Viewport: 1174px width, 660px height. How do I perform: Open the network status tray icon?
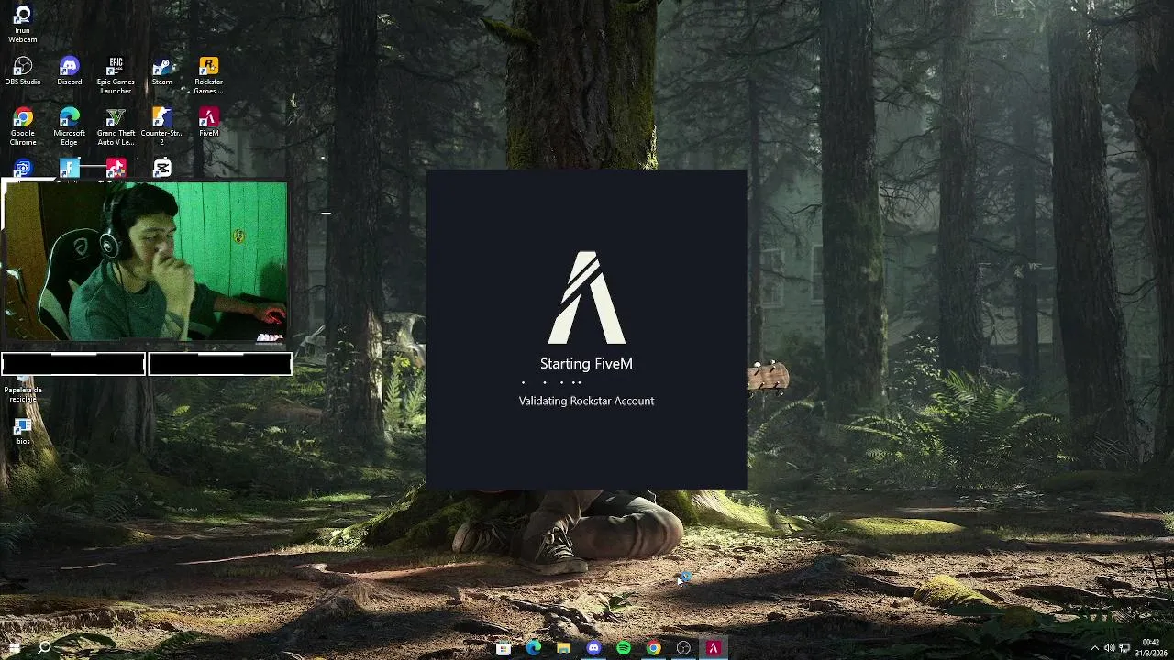1125,648
